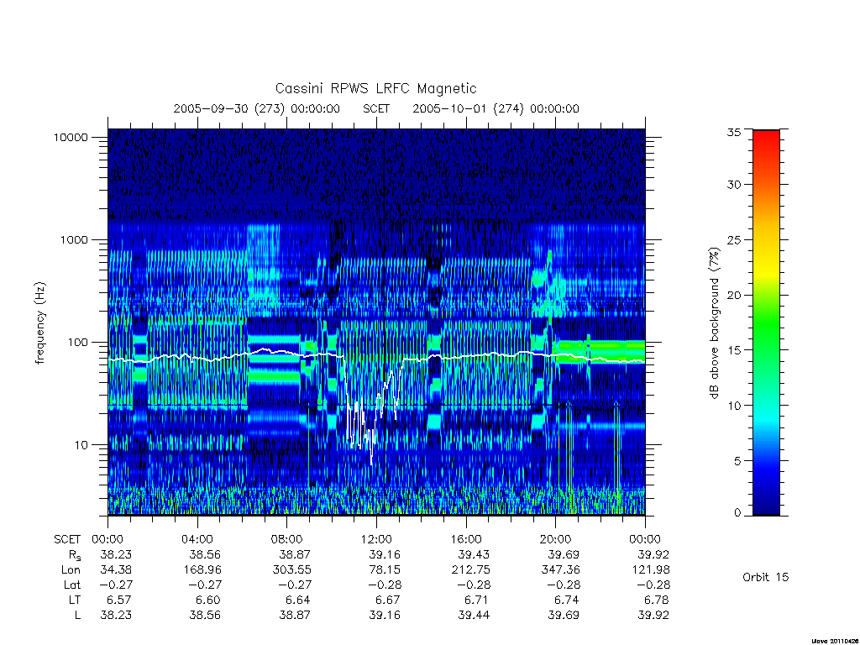Click the "5" colorbar tick label

pos(737,461)
